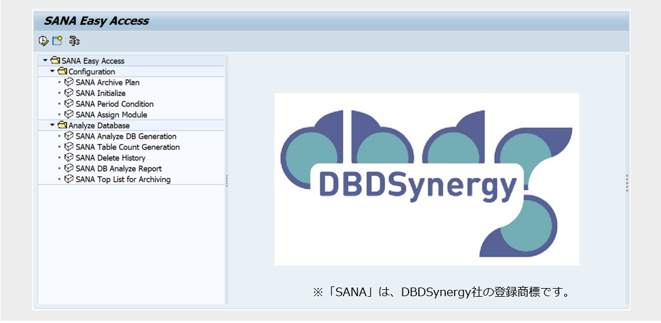This screenshot has width=661, height=323.
Task: Collapse the SANA Easy Access root node arrow
Action: click(46, 61)
